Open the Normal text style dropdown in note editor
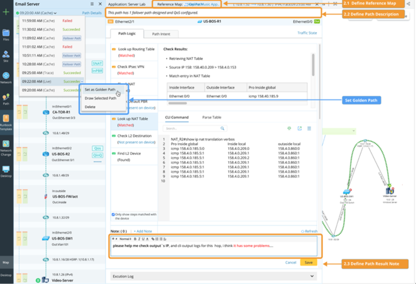Screen dimensions: 416x284 coord(126,239)
